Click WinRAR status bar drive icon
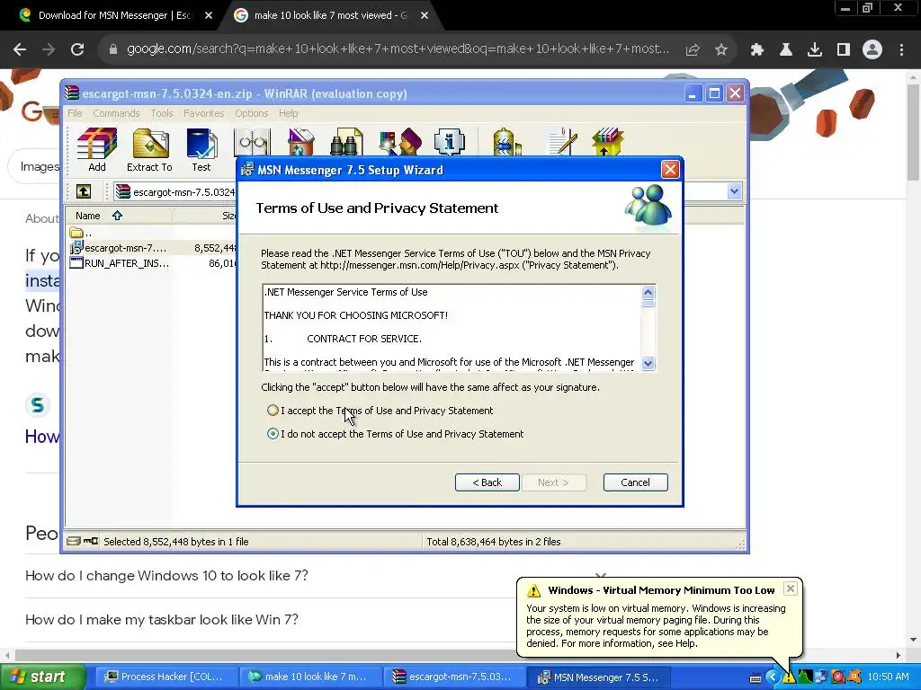This screenshot has width=921, height=690. click(x=74, y=541)
